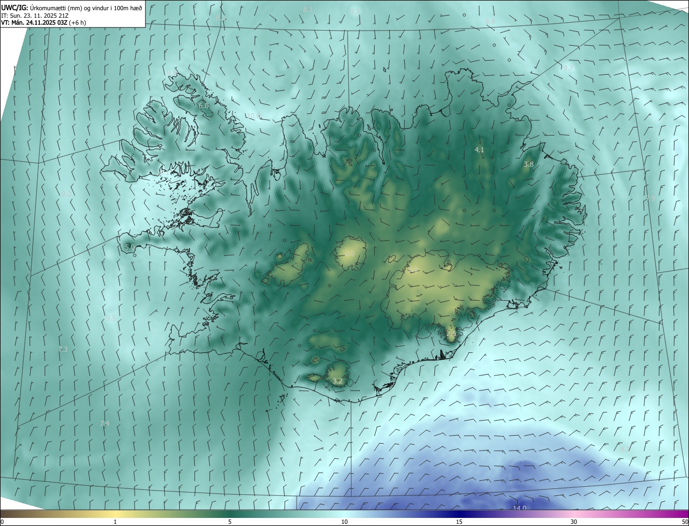689x526 pixels.
Task: Click the 50 tick on the colorbar
Action: pos(684,522)
